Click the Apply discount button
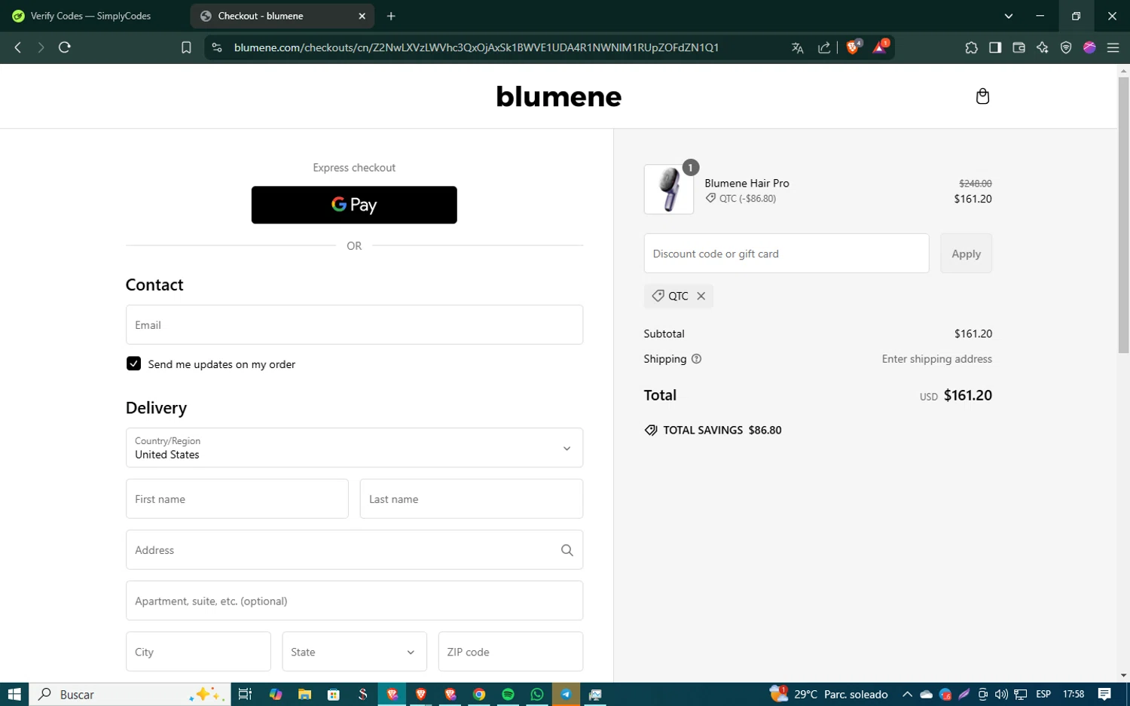1130x706 pixels. point(966,254)
